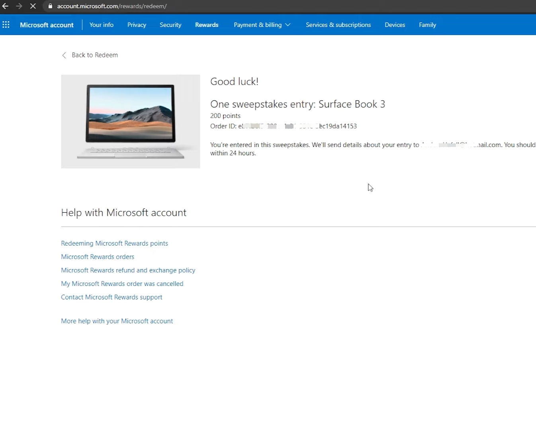Go to the Your info tab
This screenshot has width=536, height=430.
[102, 25]
